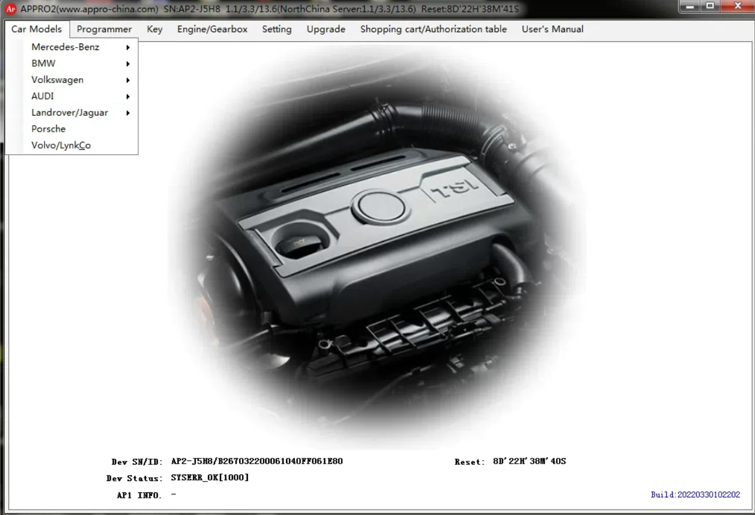Maximize the APPRO2 window
This screenshot has width=755, height=515.
[710, 7]
